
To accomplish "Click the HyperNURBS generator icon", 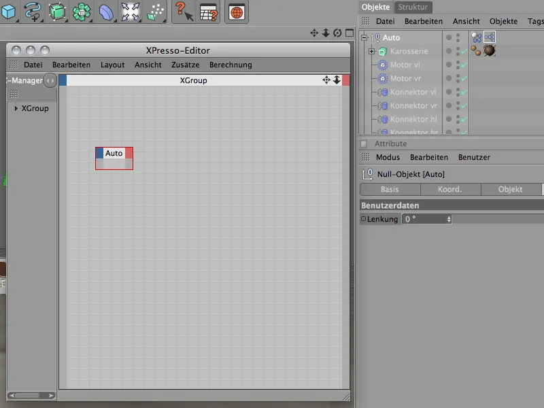I will [57, 12].
